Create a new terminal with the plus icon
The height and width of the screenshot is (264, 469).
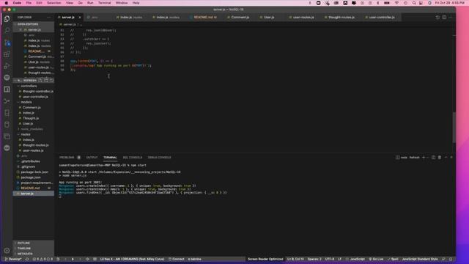[x=424, y=158]
